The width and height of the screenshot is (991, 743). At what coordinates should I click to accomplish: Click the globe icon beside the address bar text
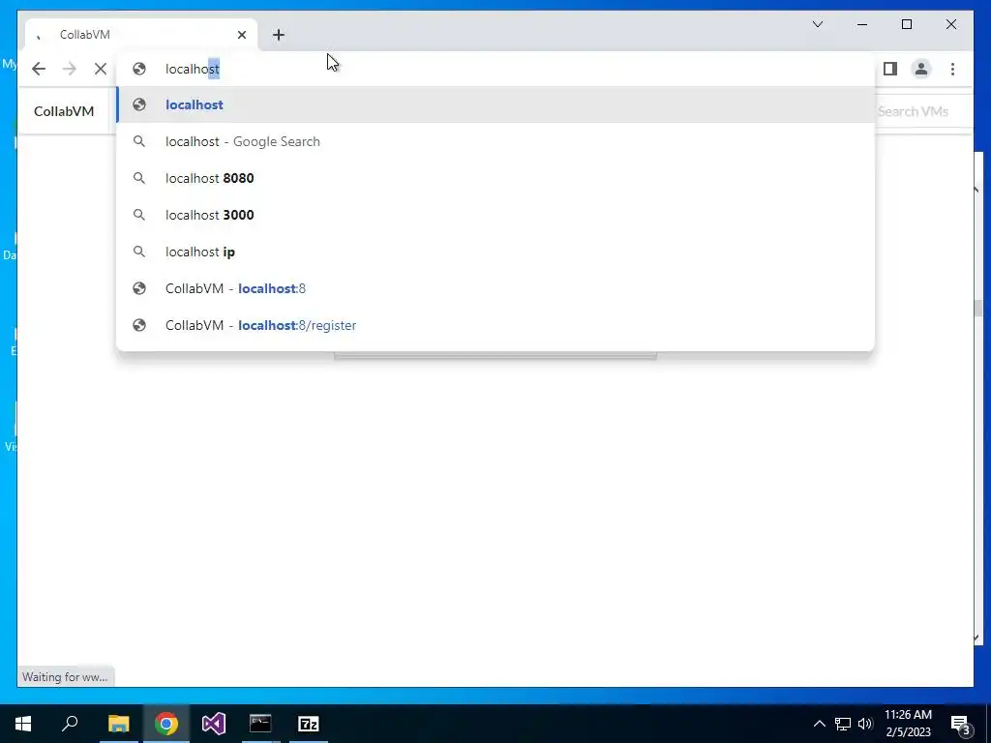pyautogui.click(x=139, y=69)
